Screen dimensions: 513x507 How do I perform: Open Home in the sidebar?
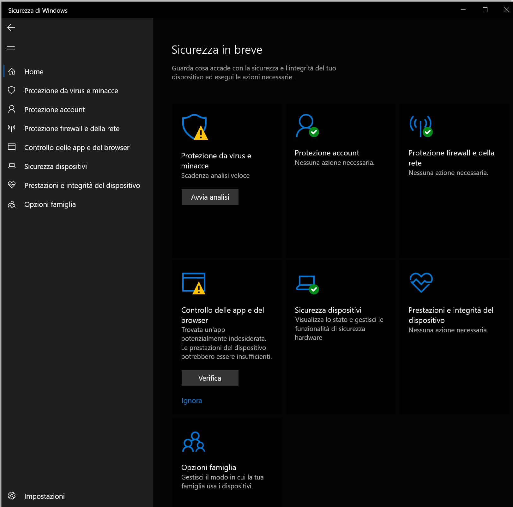coord(34,72)
